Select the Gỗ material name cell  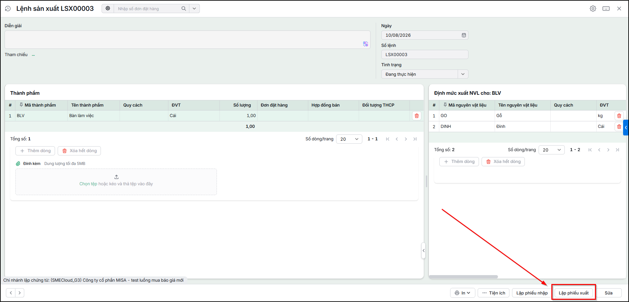pyautogui.click(x=523, y=116)
